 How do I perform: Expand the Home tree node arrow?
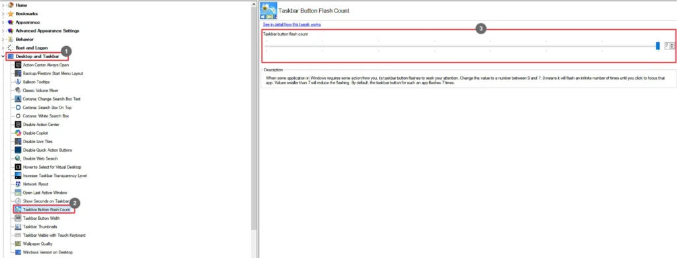click(x=3, y=5)
